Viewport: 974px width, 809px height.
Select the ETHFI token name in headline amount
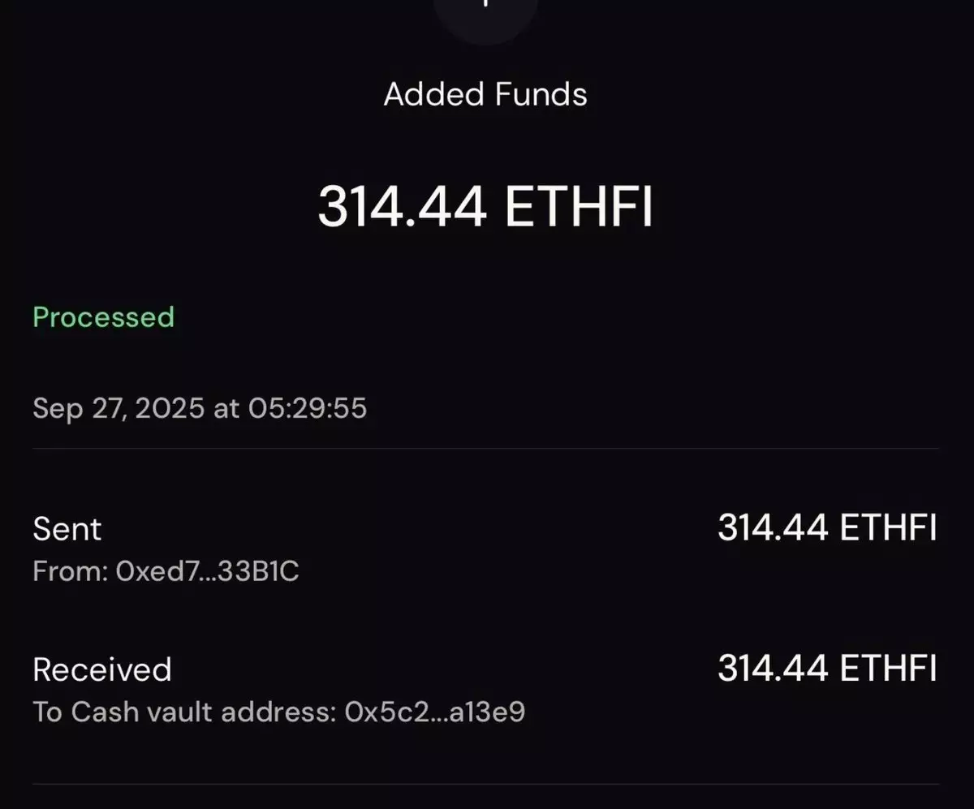coord(580,207)
